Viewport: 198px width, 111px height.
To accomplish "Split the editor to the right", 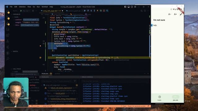I will (x=145, y=11).
